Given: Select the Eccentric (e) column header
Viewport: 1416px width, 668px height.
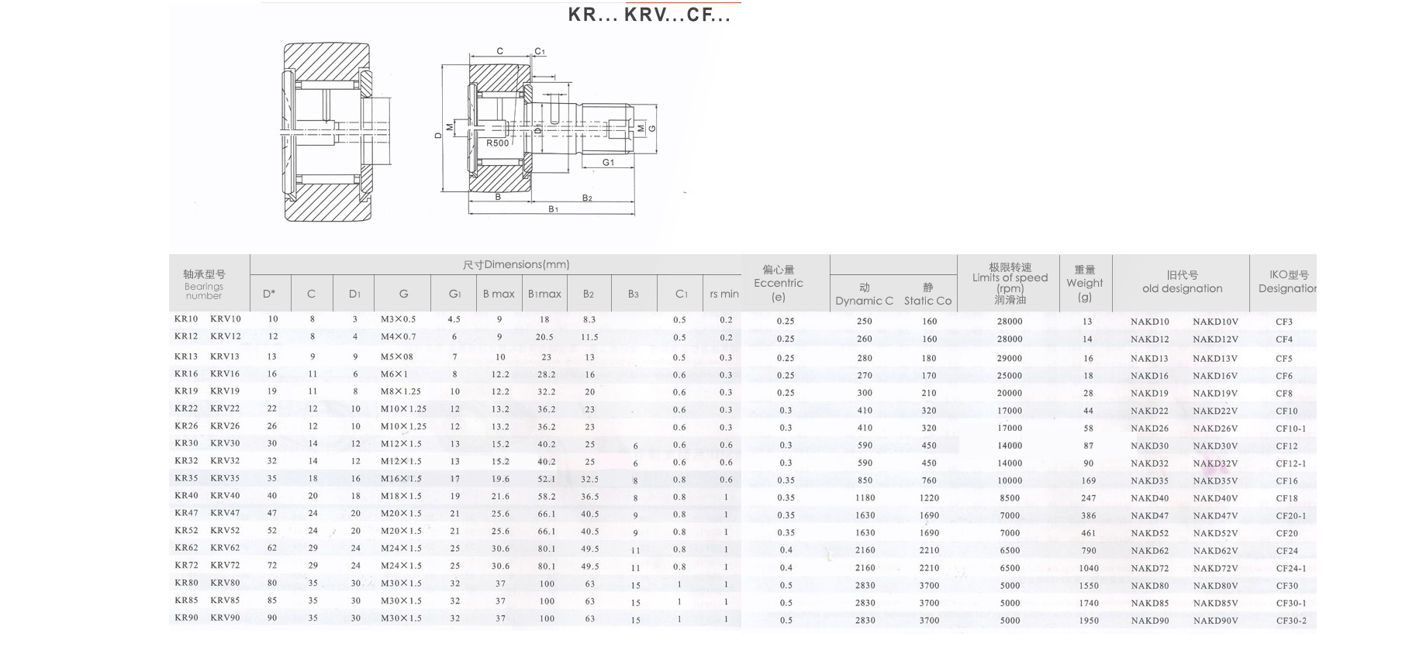Looking at the screenshot, I should point(779,283).
